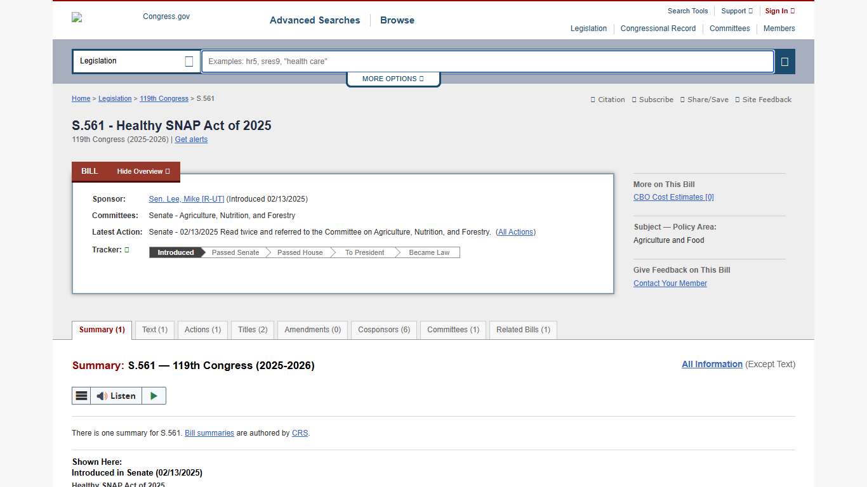
Task: Click the search magnifying glass icon
Action: [x=784, y=62]
